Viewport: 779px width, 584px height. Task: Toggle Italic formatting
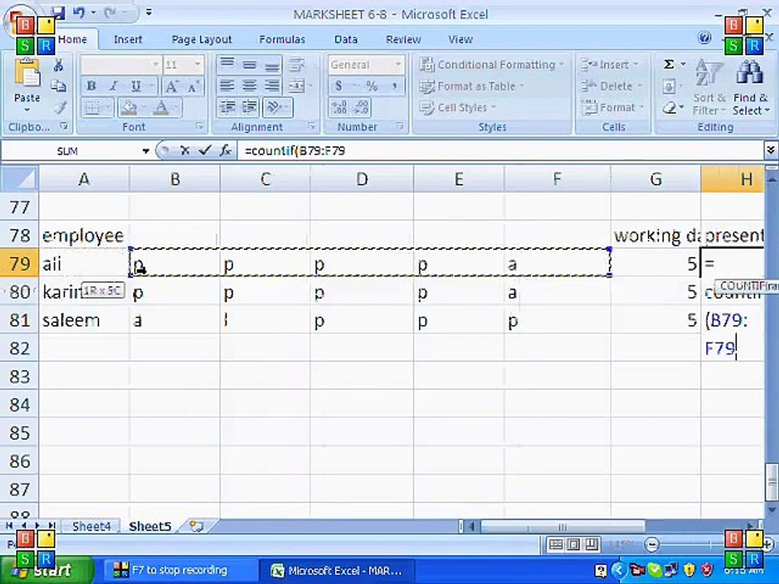click(x=114, y=86)
